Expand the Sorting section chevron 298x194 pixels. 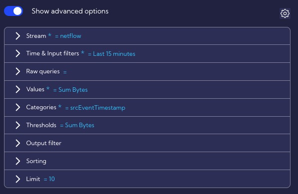pyautogui.click(x=17, y=161)
